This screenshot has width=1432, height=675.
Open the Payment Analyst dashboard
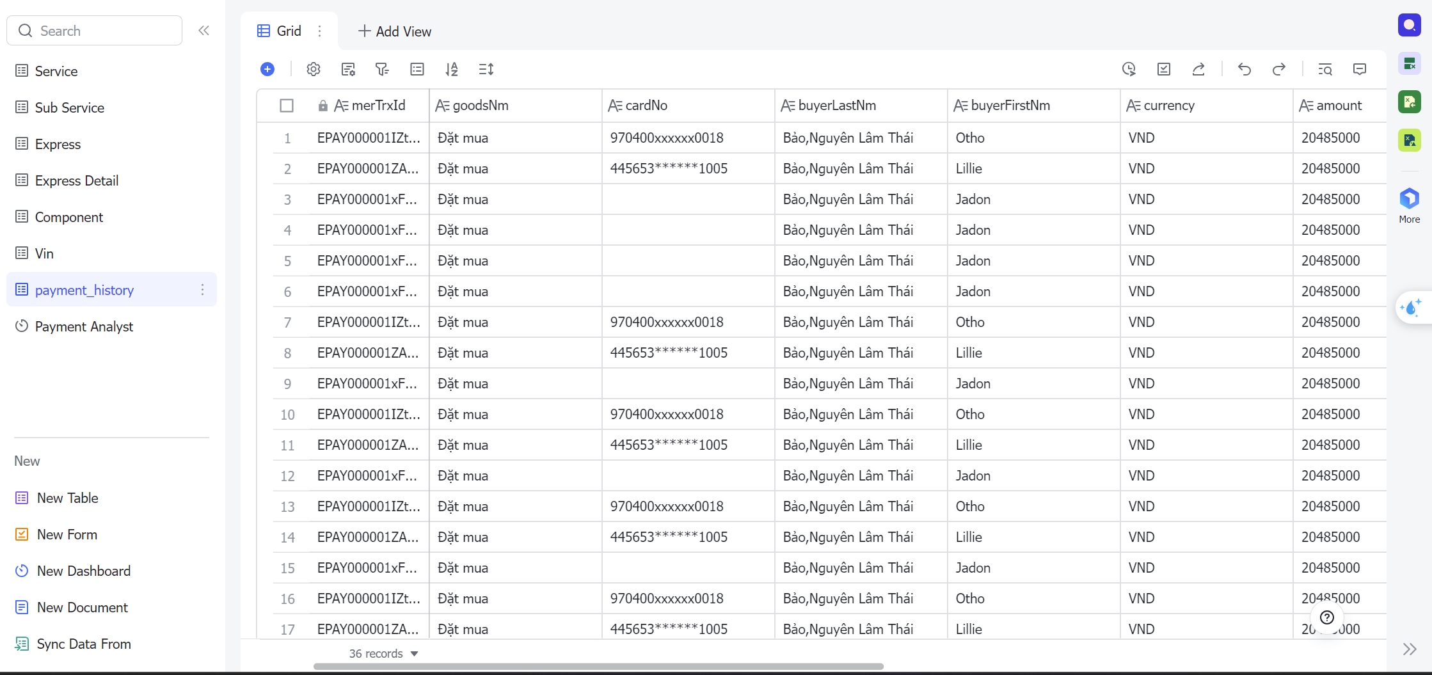tap(84, 326)
